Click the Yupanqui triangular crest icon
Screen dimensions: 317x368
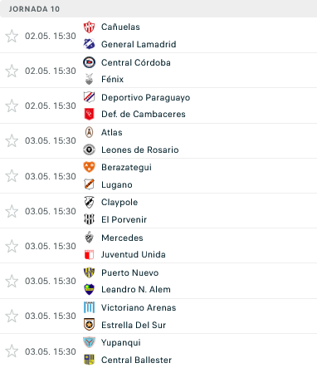[x=89, y=342]
